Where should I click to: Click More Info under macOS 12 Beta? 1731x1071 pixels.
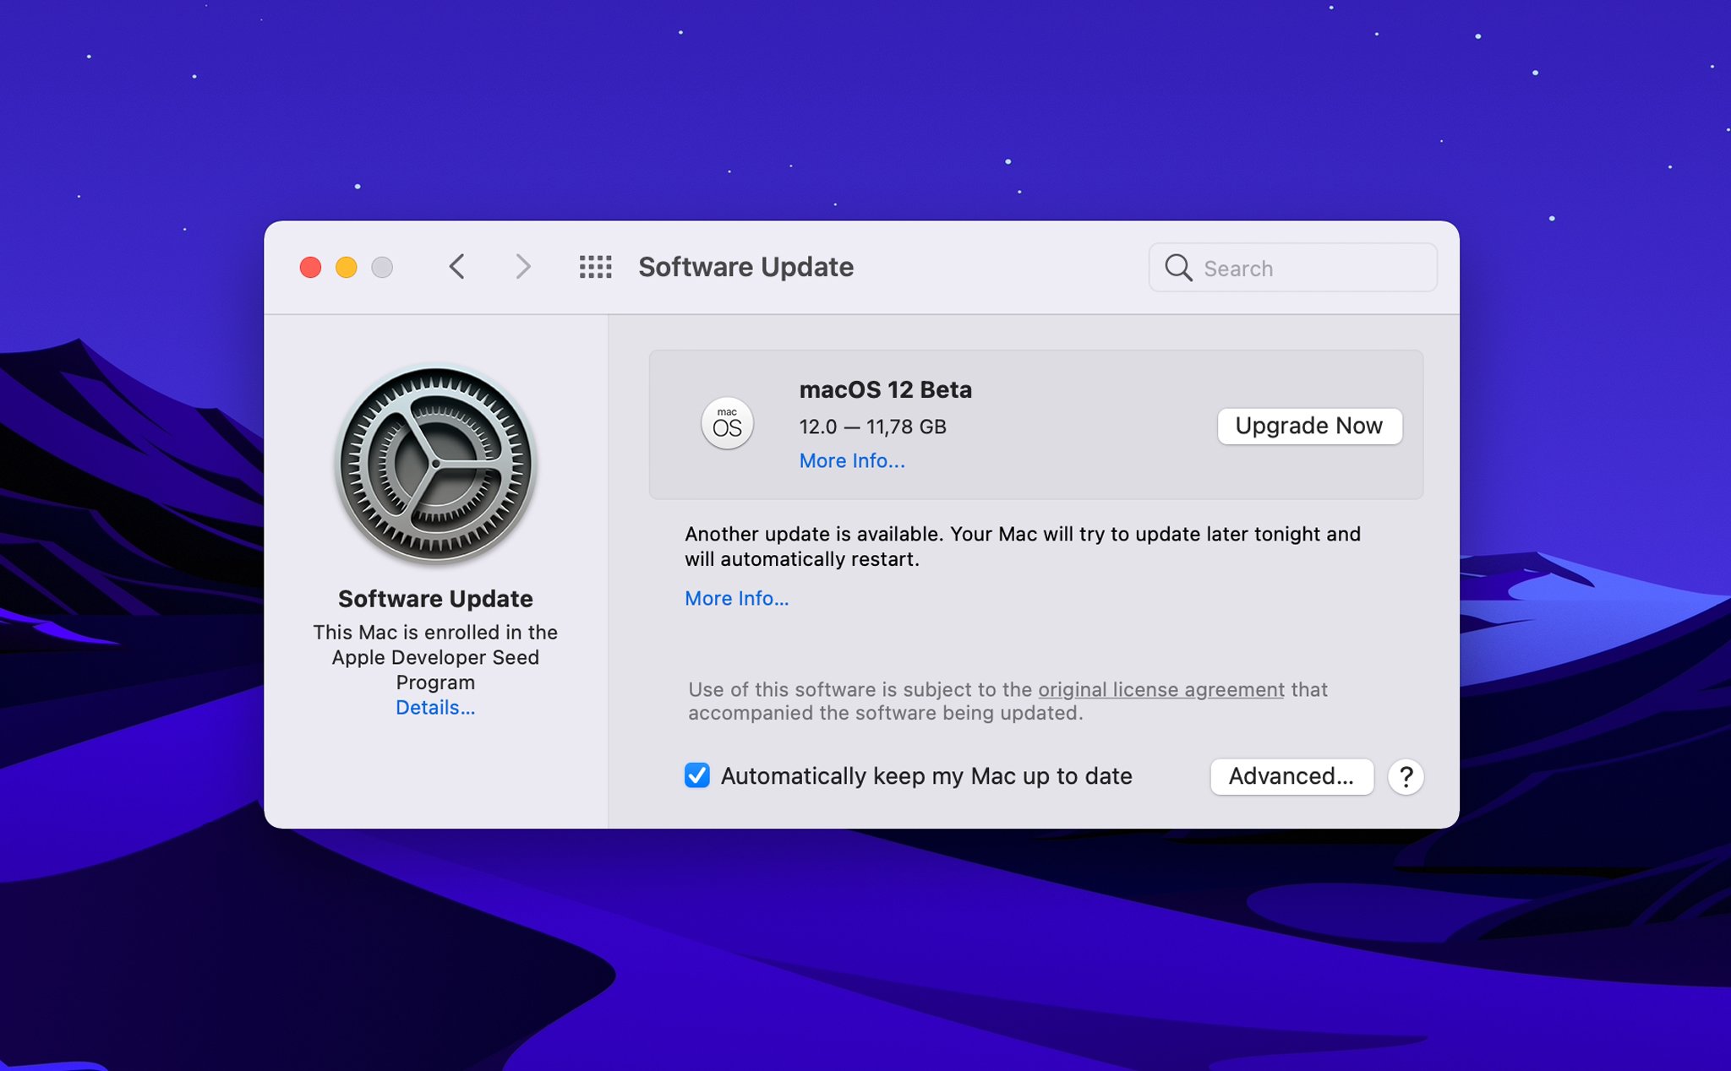[851, 460]
